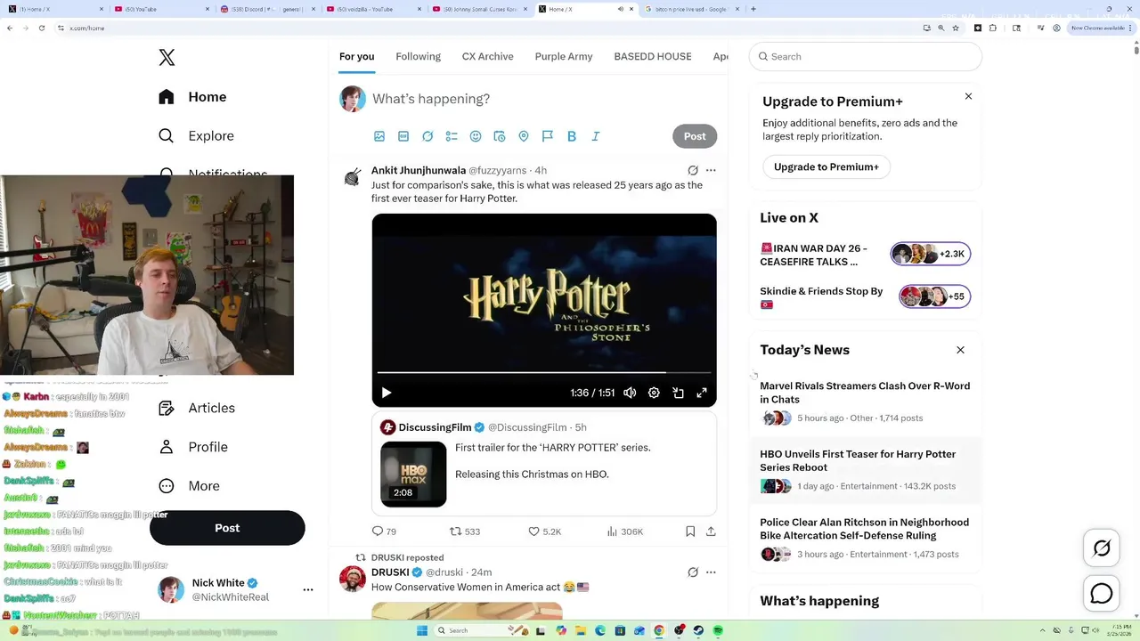Open Profile in the sidebar

point(193,447)
